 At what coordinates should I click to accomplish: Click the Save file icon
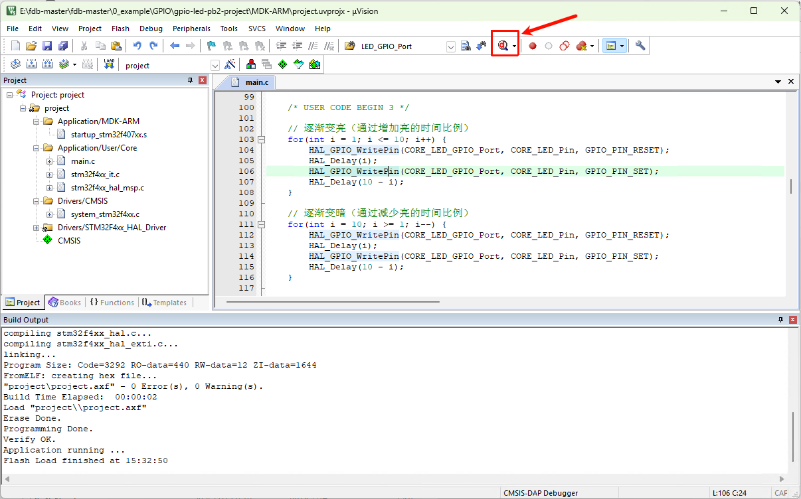point(47,46)
